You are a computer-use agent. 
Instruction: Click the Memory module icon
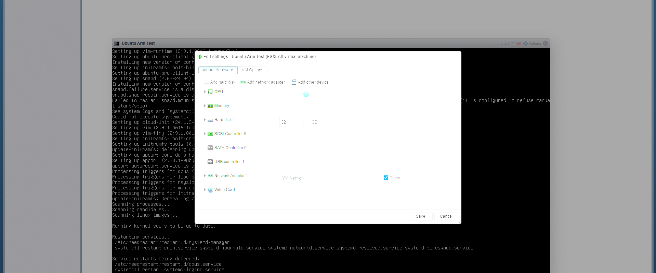pos(210,106)
